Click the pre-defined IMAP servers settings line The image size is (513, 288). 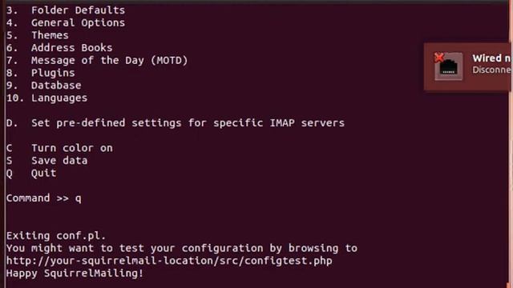coord(176,122)
